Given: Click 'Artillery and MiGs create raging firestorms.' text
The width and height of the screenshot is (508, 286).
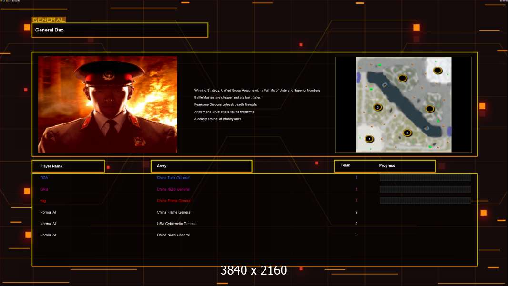Looking at the screenshot, I should point(224,112).
